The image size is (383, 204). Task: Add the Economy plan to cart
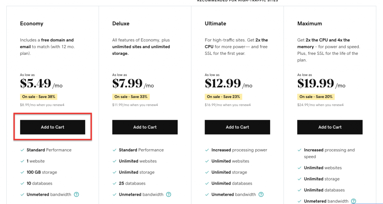coord(52,127)
